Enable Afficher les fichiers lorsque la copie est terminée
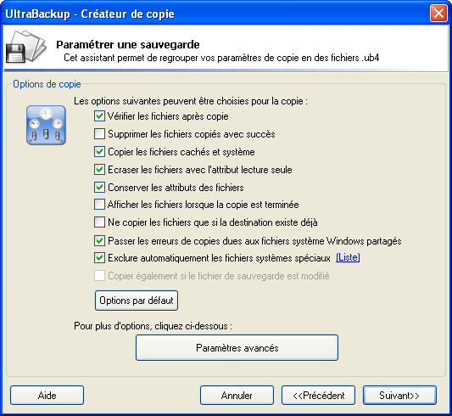 click(99, 205)
